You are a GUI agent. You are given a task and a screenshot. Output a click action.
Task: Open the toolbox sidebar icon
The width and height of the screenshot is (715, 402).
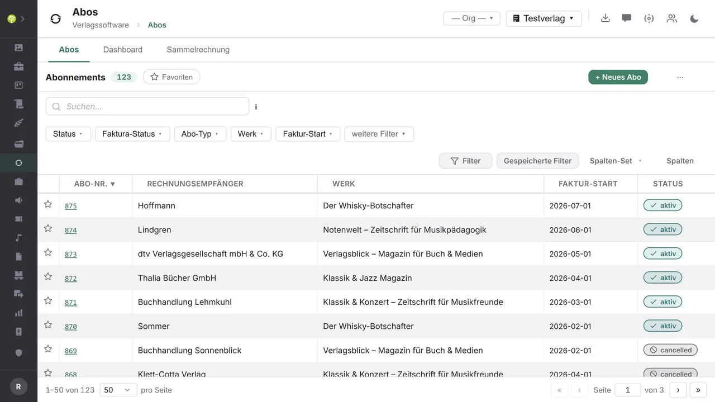tap(18, 66)
